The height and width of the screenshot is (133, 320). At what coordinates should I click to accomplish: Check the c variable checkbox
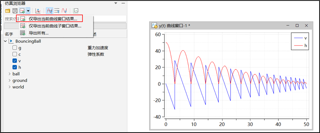(14, 55)
